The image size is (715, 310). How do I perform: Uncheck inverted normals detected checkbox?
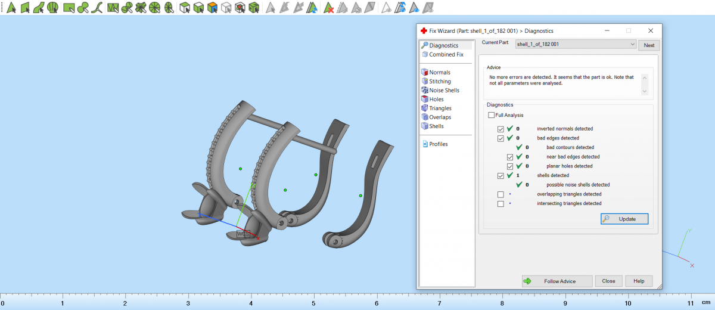point(500,129)
